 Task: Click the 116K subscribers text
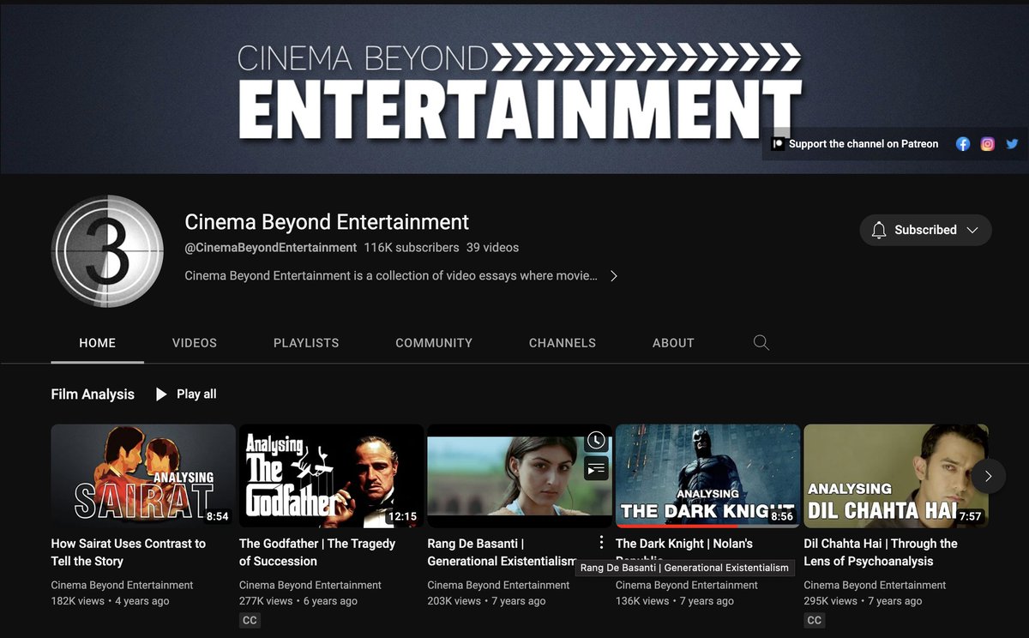pyautogui.click(x=412, y=247)
